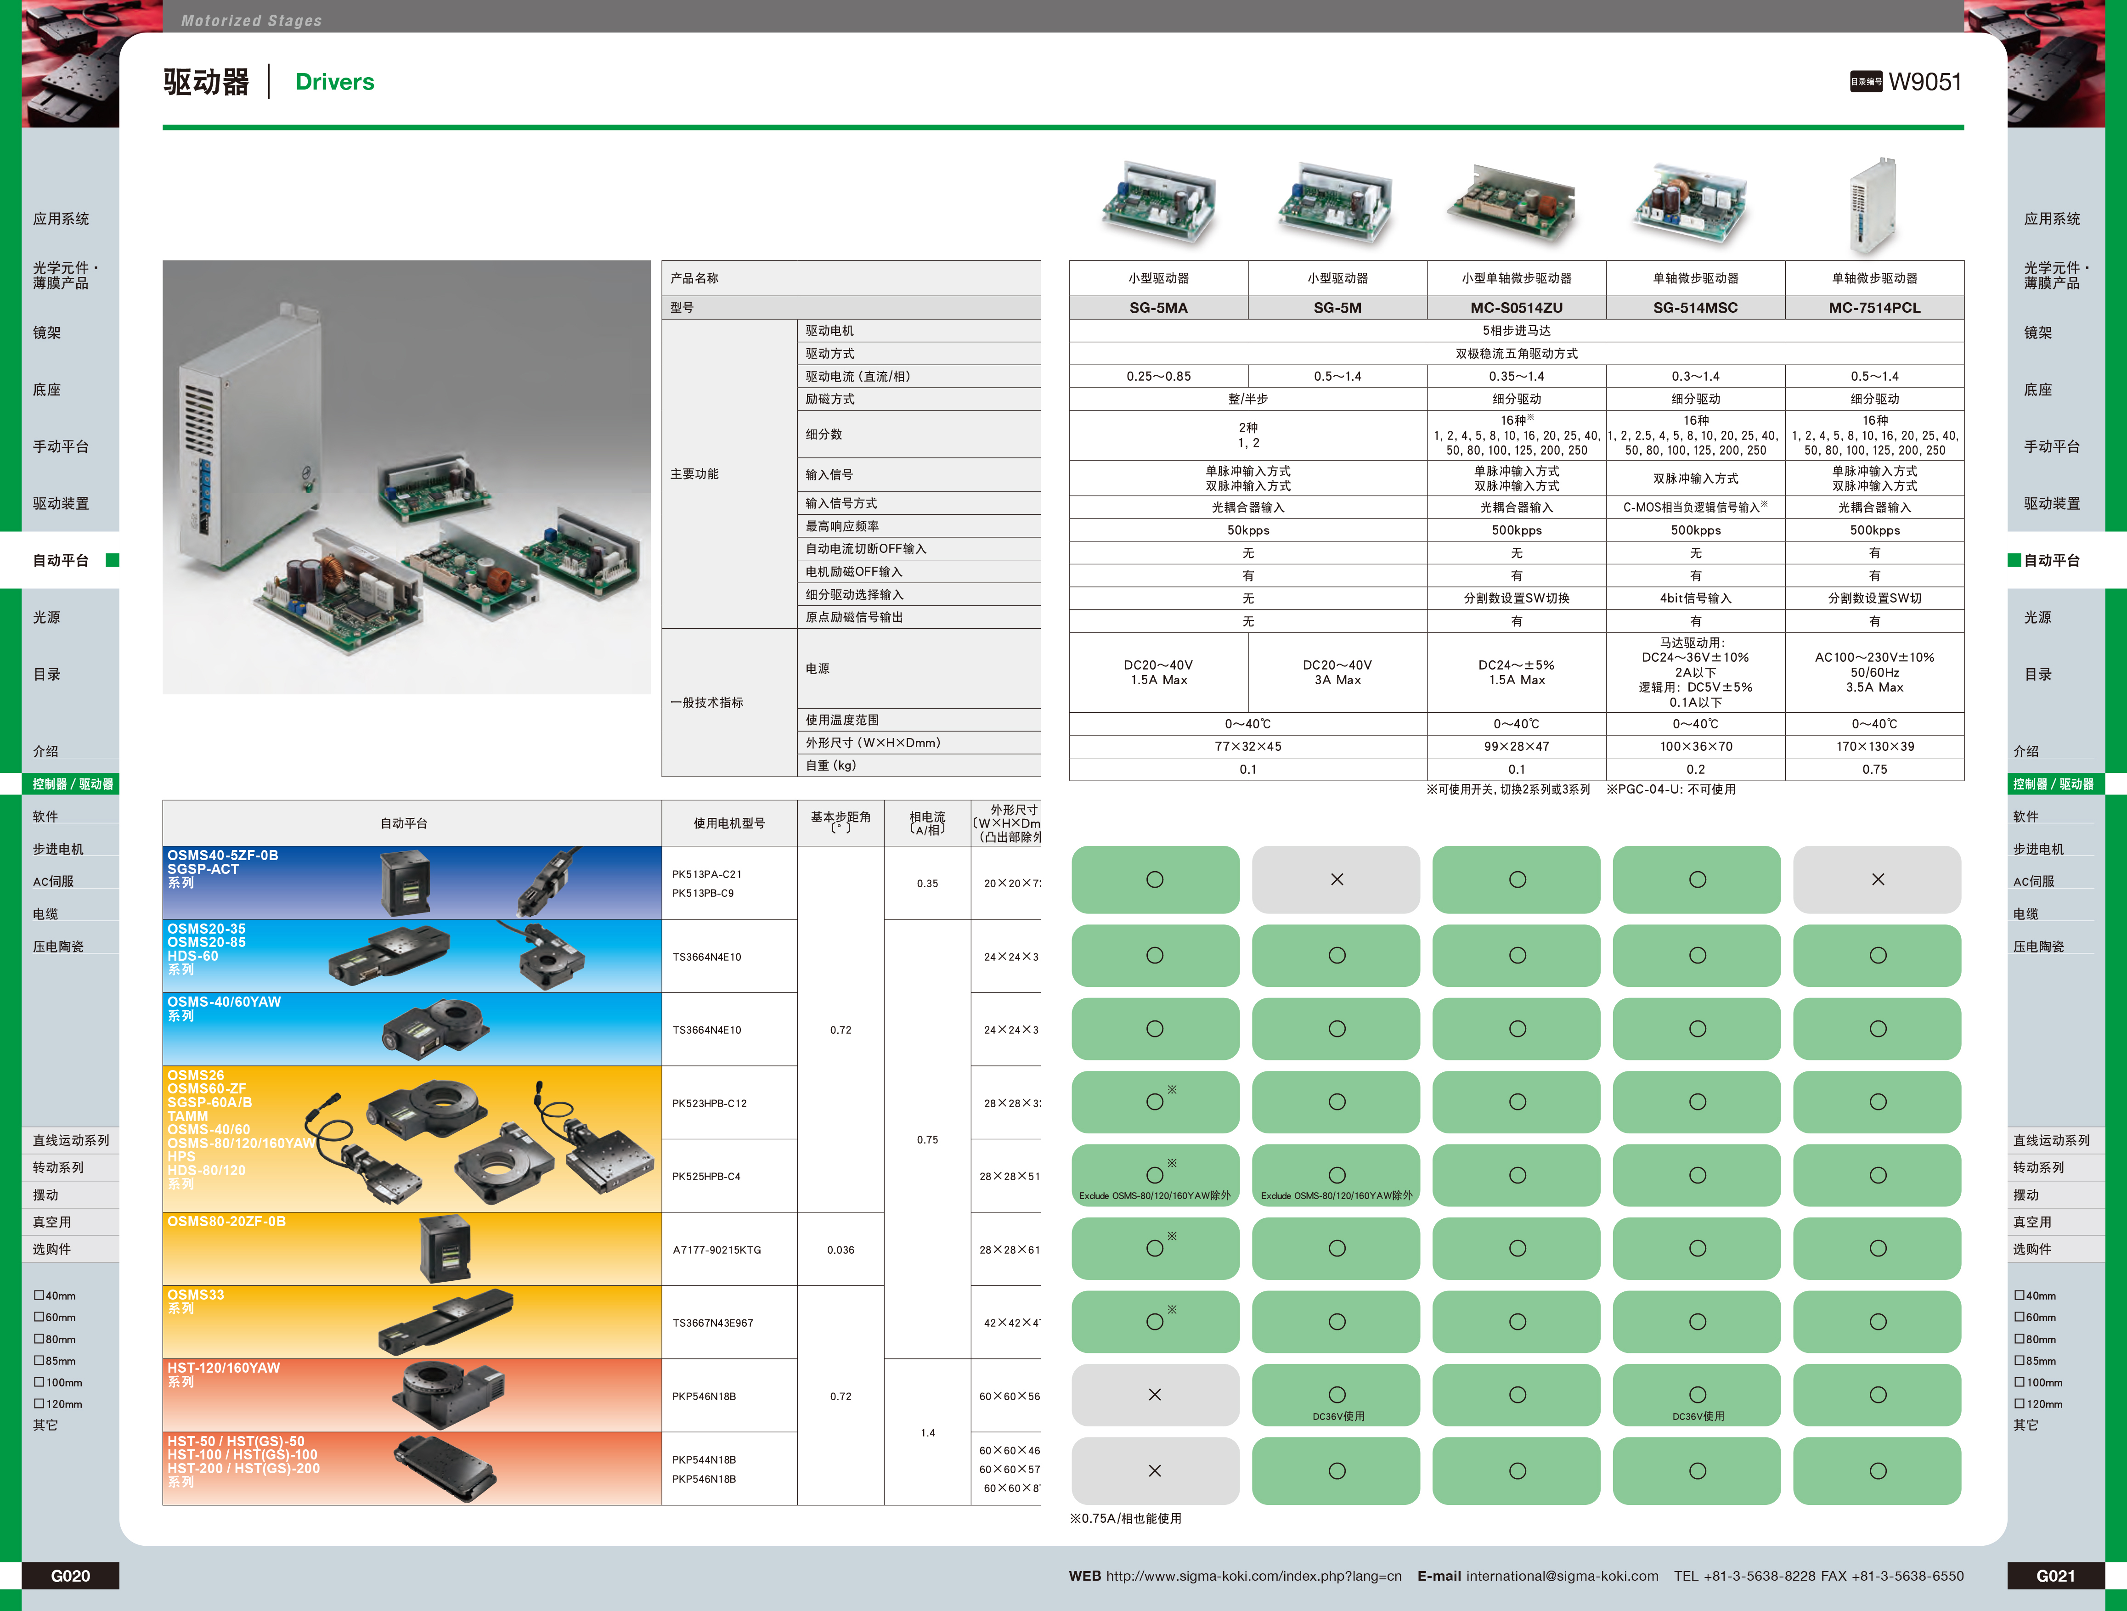
Task: Open 选购件 section in left sidebar
Action: [x=52, y=1250]
